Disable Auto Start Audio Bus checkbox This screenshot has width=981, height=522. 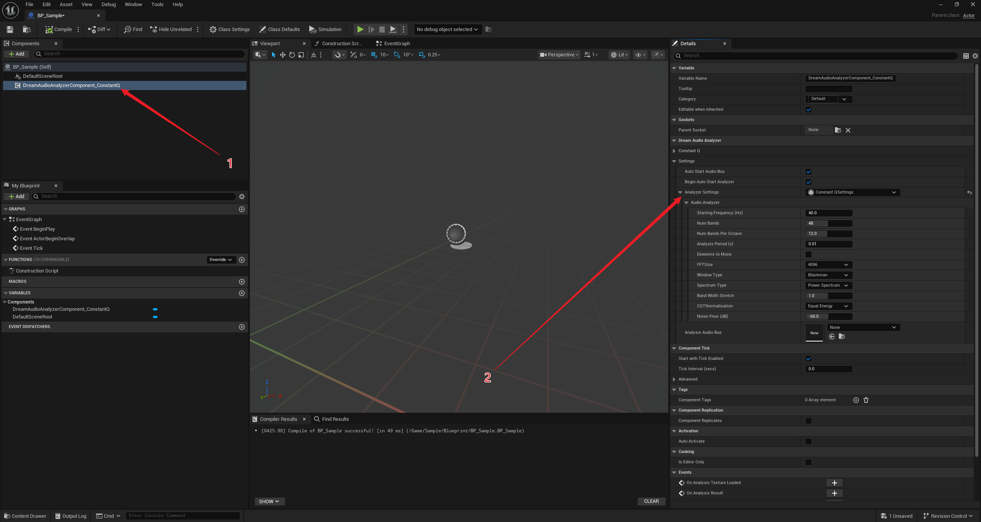(x=809, y=172)
